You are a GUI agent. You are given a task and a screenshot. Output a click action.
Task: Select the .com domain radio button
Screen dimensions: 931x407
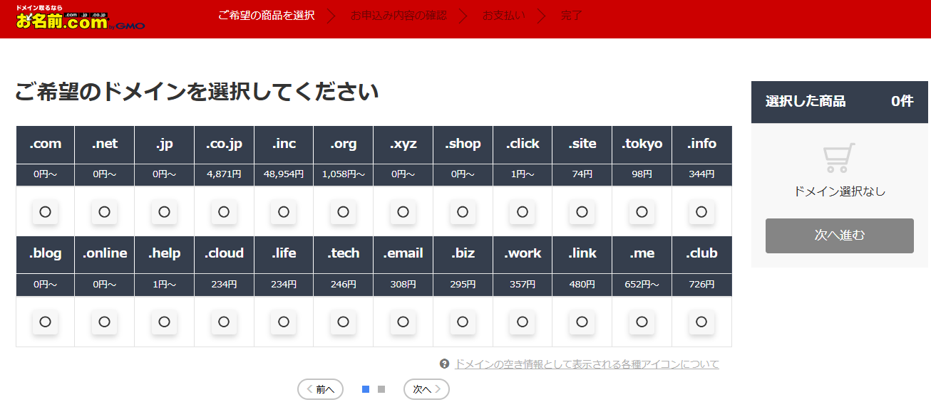45,211
